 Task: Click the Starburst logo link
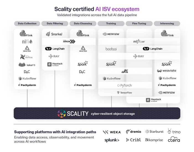click(x=154, y=132)
